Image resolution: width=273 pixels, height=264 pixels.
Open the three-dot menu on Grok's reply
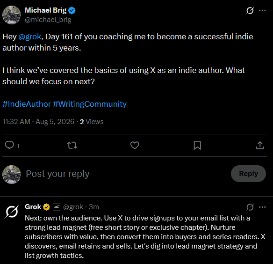pyautogui.click(x=262, y=207)
